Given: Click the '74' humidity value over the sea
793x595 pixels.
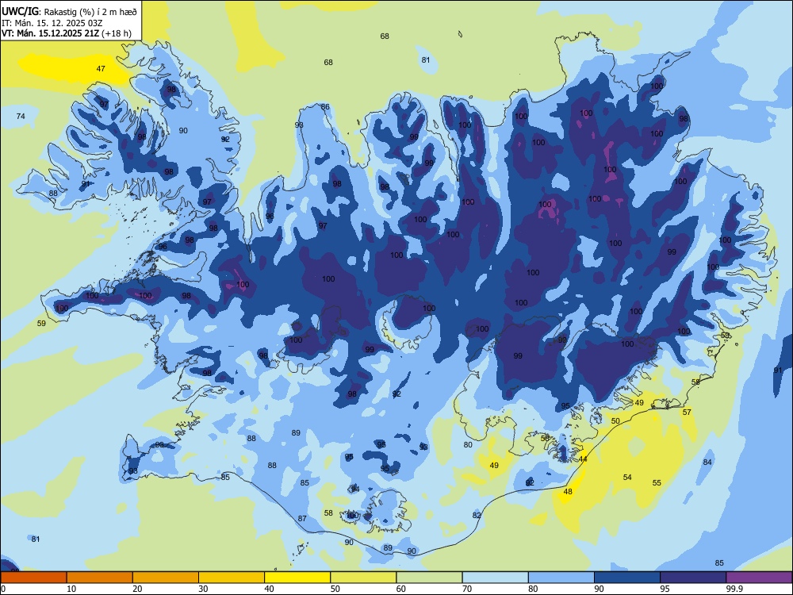Looking at the screenshot, I should point(21,117).
